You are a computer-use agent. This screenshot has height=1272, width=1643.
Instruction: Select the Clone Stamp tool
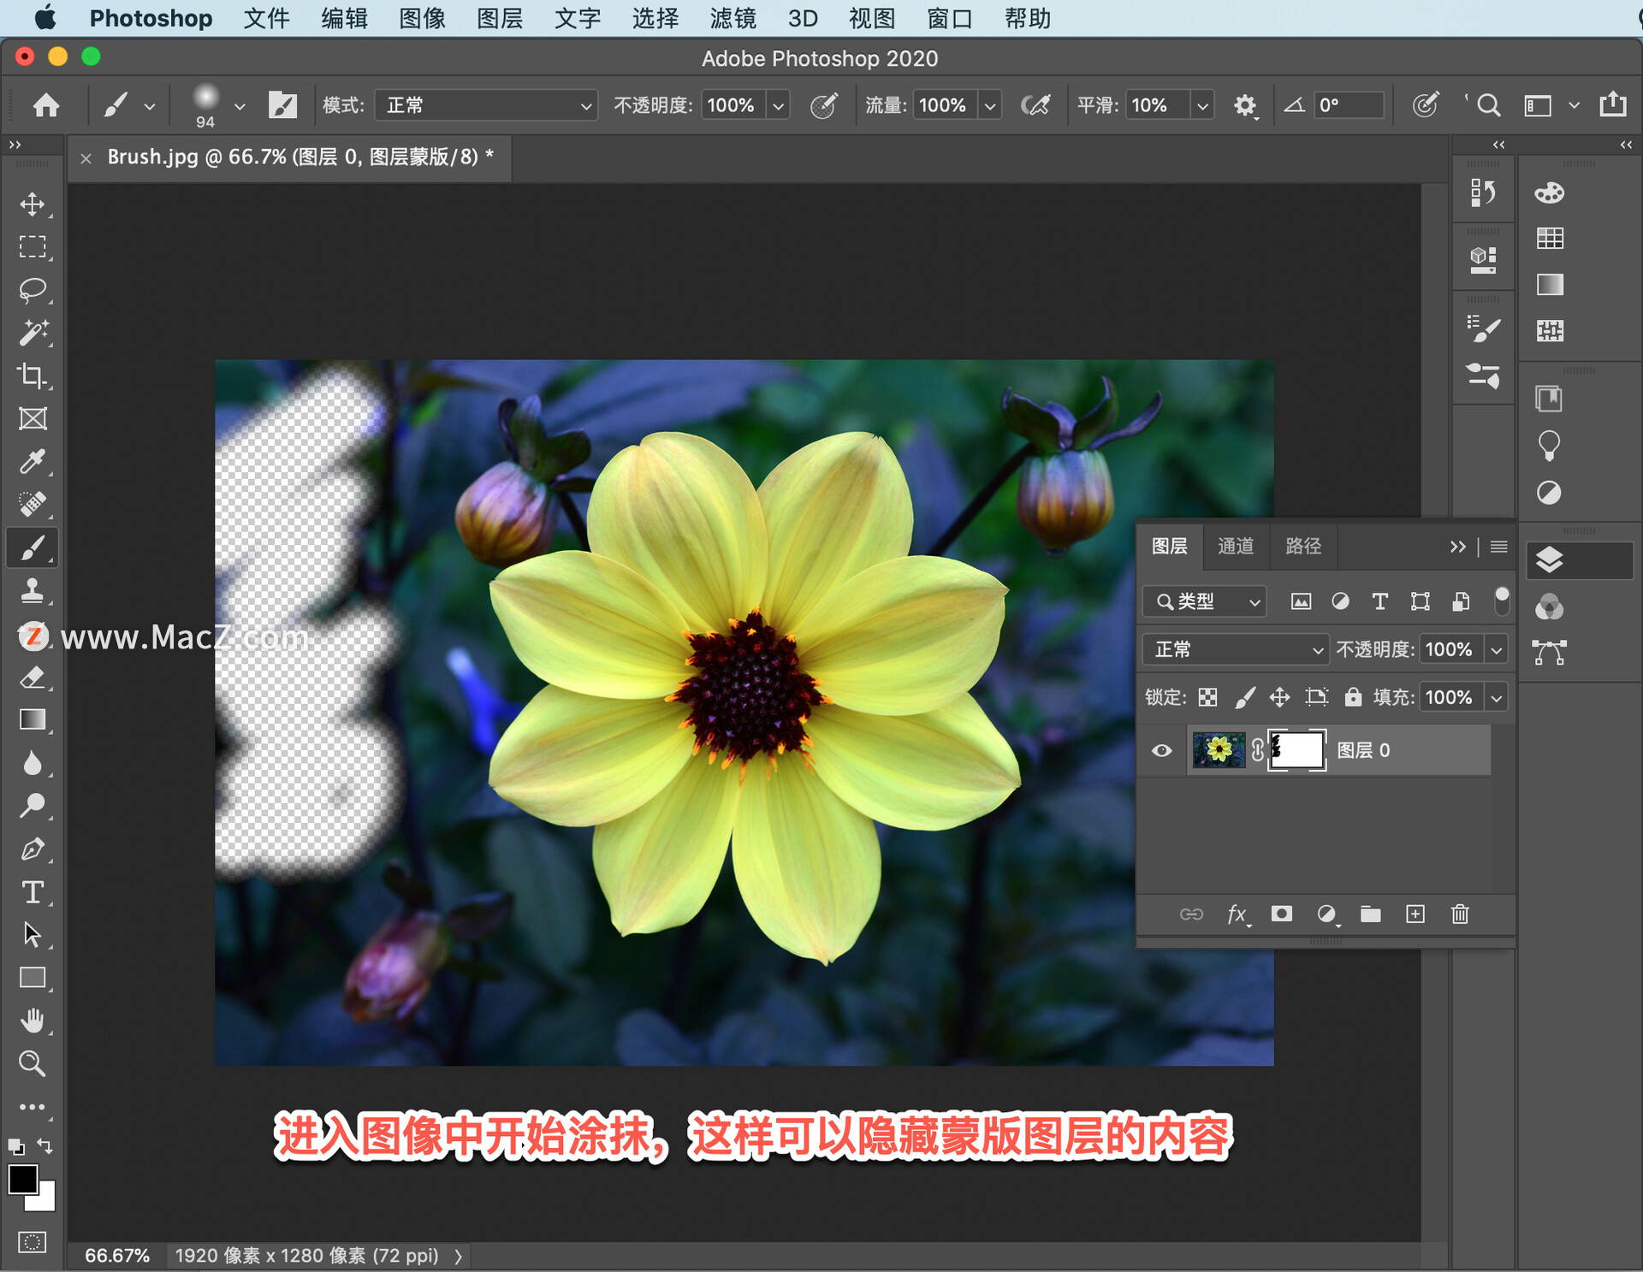tap(33, 591)
